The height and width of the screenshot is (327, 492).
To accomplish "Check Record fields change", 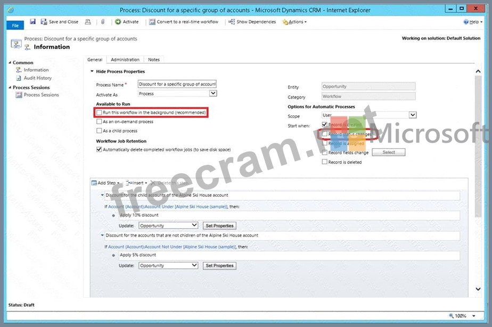I will tap(325, 153).
